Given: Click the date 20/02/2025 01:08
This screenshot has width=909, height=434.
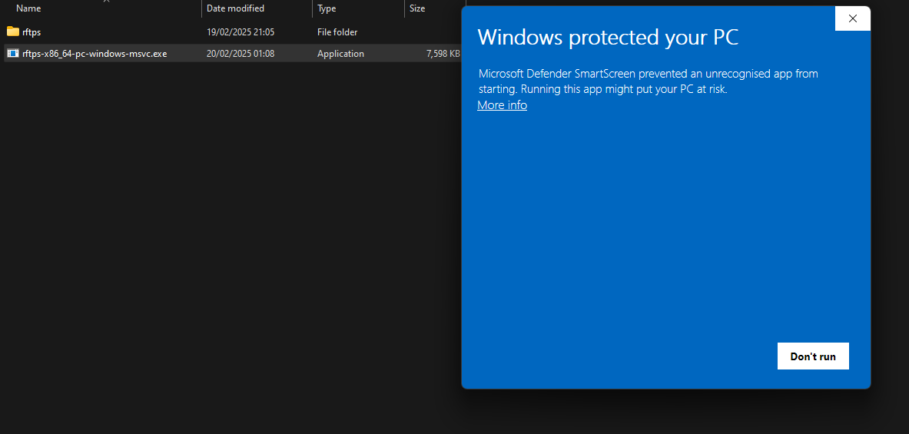Looking at the screenshot, I should (241, 54).
